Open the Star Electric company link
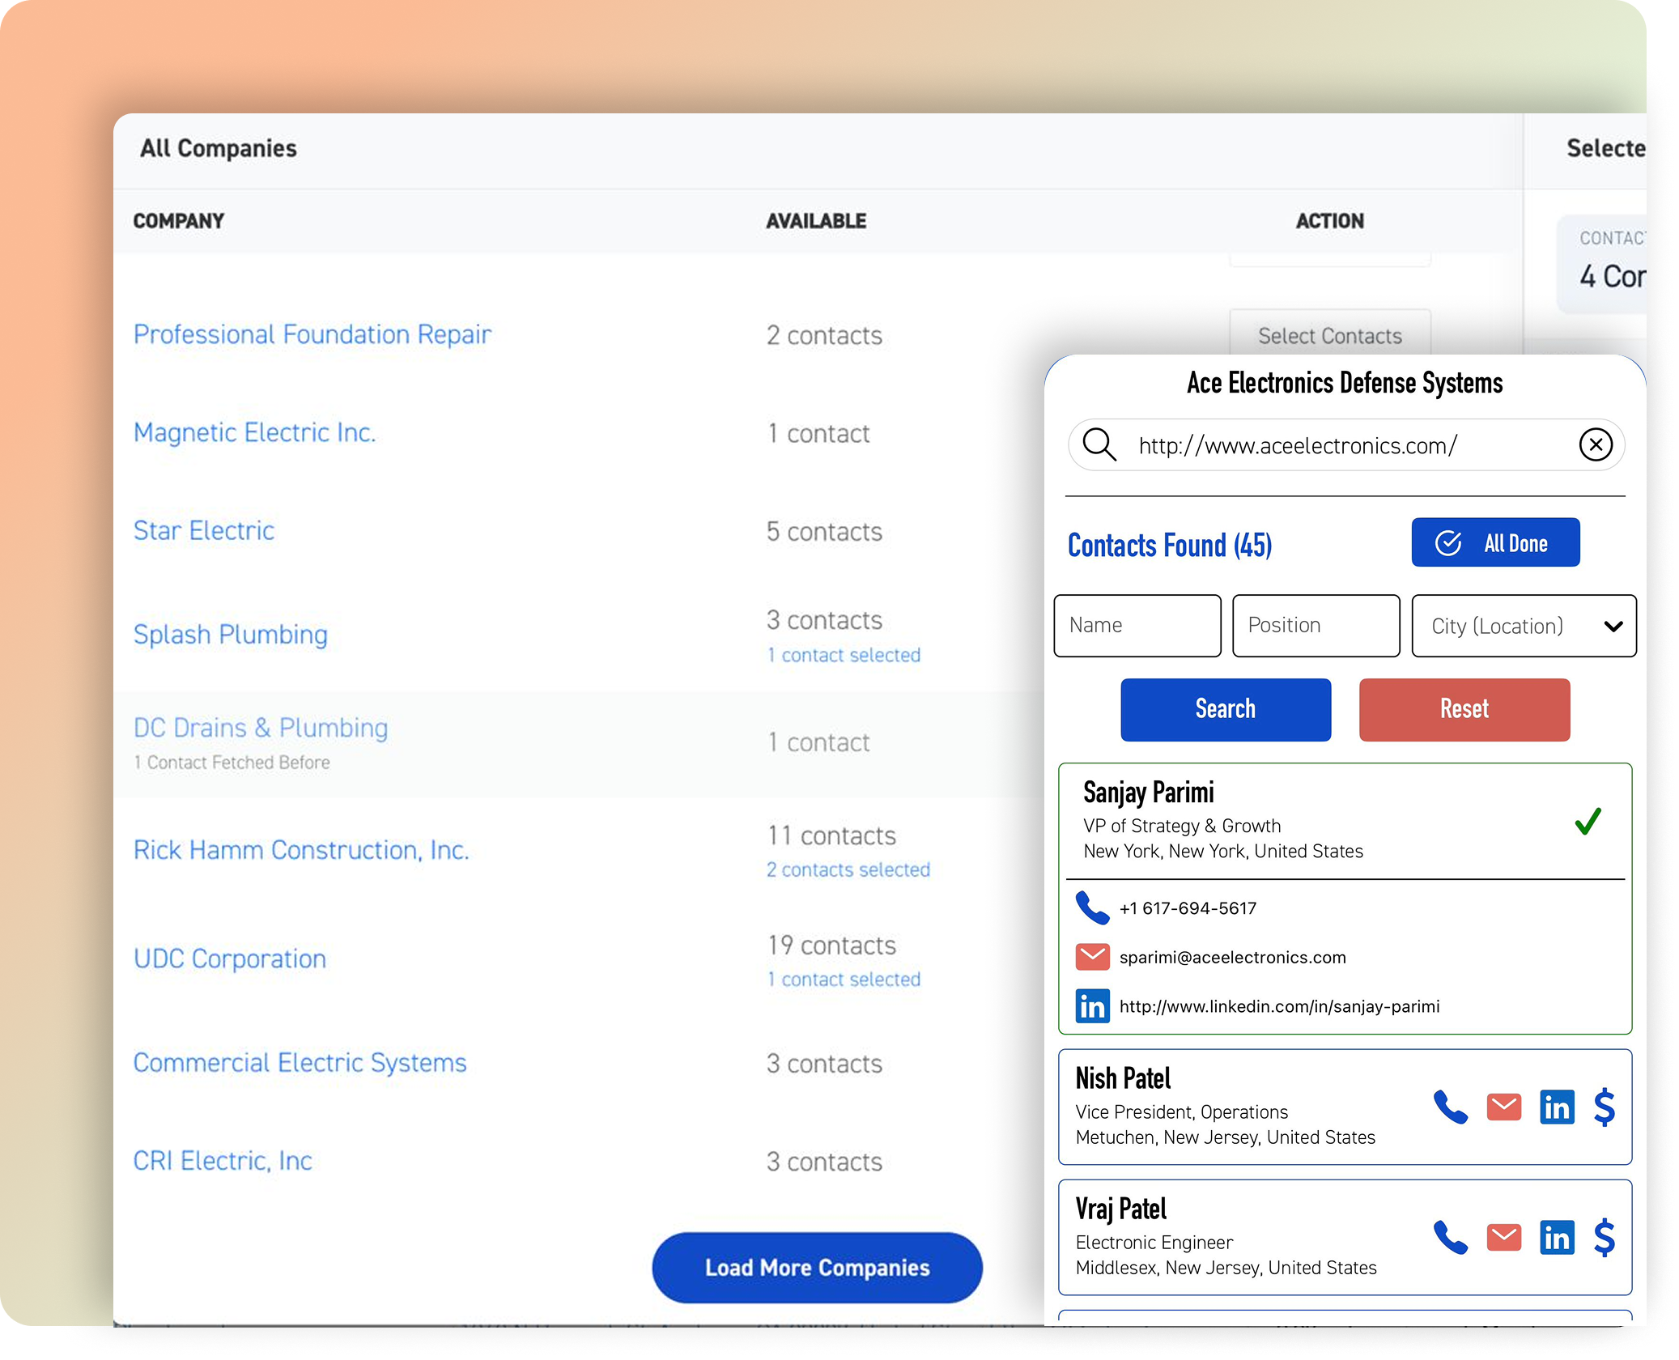Viewport: 1679px width, 1360px height. click(x=204, y=530)
